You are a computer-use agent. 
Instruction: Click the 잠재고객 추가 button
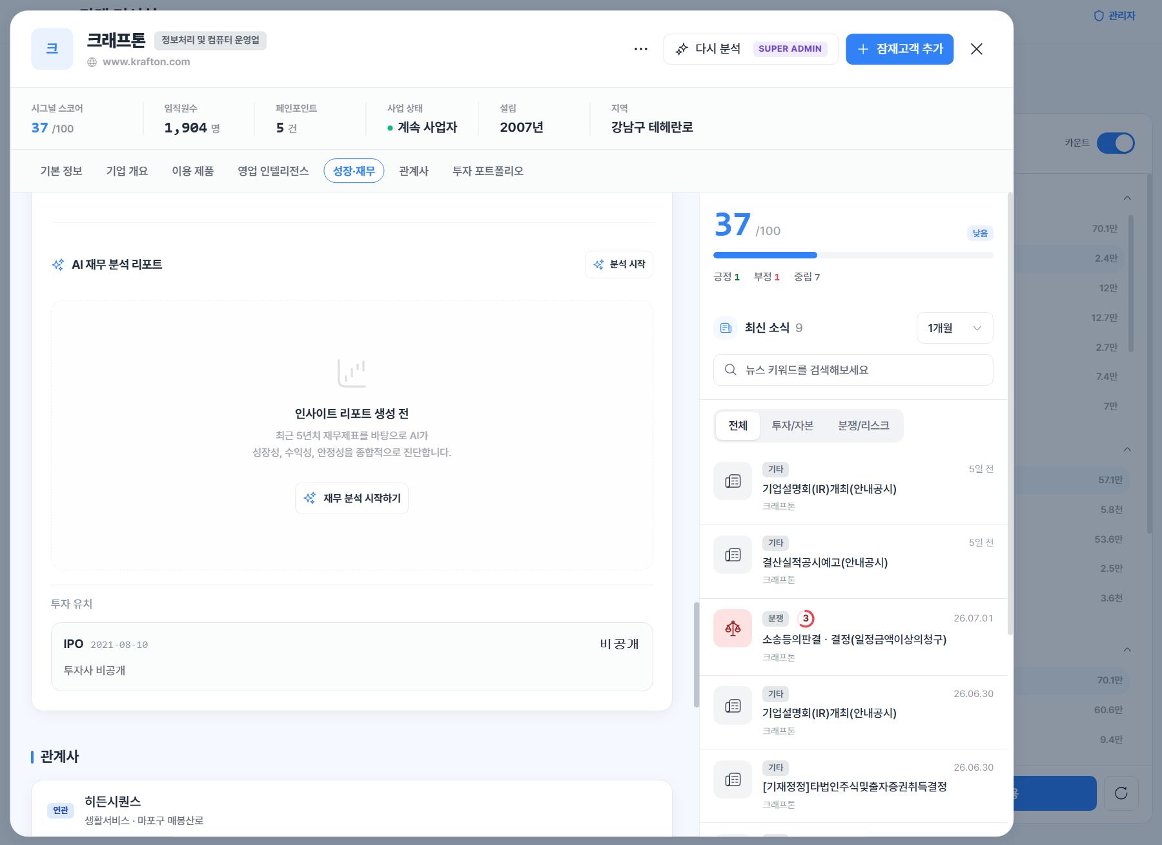[899, 49]
